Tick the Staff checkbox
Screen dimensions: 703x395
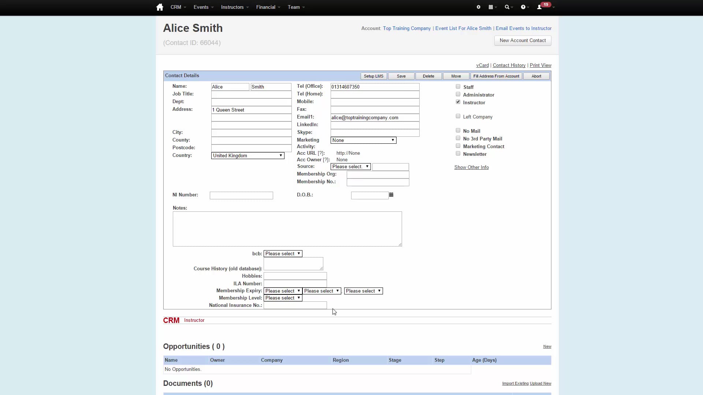[458, 87]
